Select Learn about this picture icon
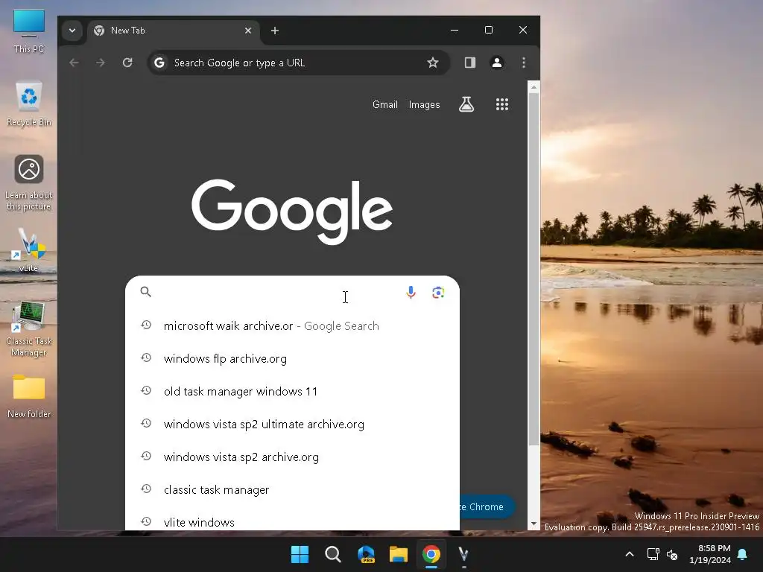The height and width of the screenshot is (572, 763). pos(29,183)
